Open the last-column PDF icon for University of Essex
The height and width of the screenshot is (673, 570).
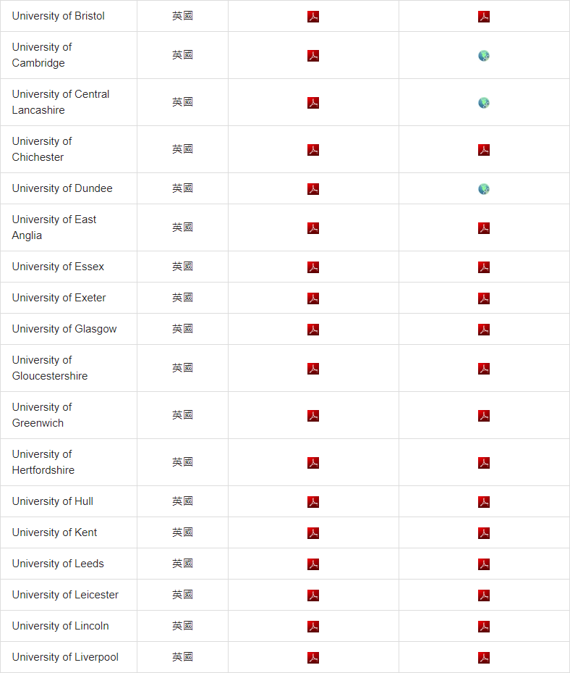(484, 267)
